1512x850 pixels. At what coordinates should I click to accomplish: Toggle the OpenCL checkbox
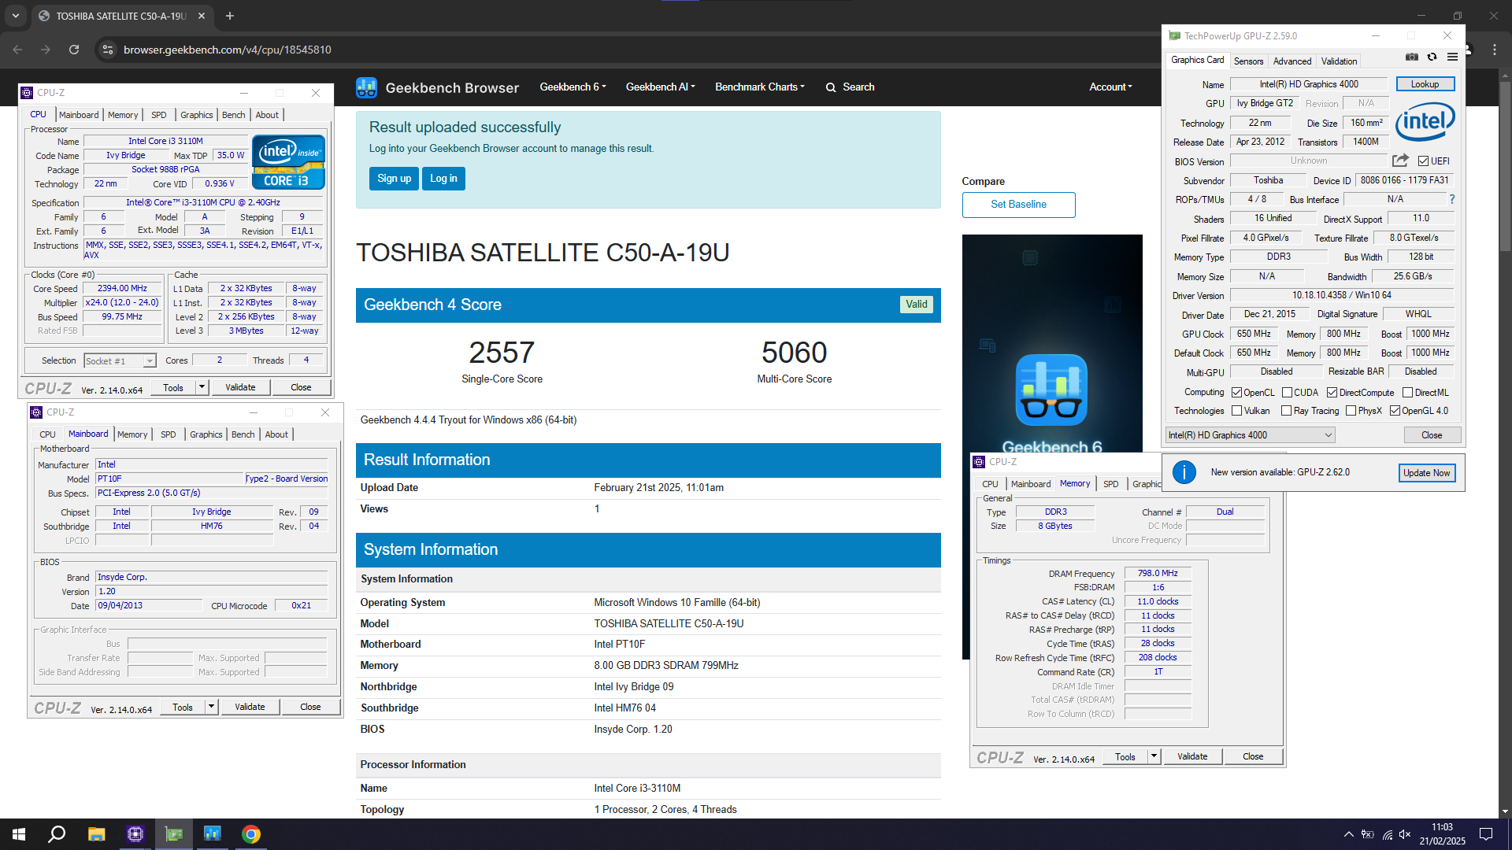[x=1237, y=393]
